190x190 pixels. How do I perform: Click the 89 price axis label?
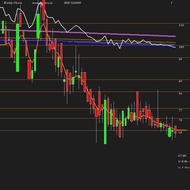point(180,81)
